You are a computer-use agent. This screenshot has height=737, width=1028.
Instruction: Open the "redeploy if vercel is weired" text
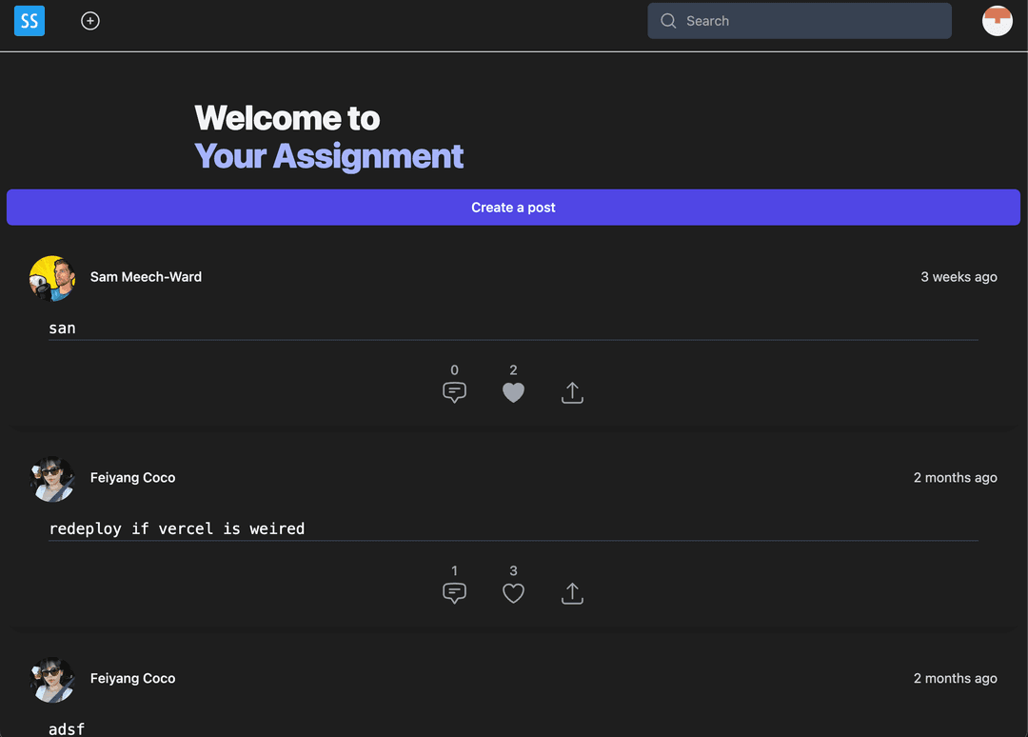(177, 528)
